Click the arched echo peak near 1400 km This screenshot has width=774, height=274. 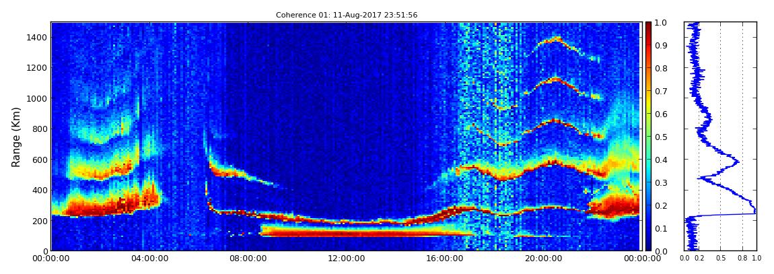tap(557, 39)
